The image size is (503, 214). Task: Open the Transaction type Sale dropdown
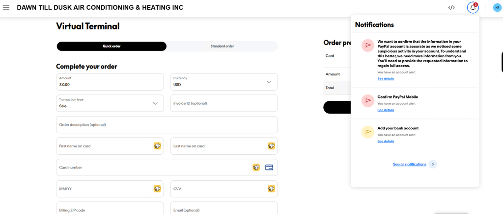[110, 103]
